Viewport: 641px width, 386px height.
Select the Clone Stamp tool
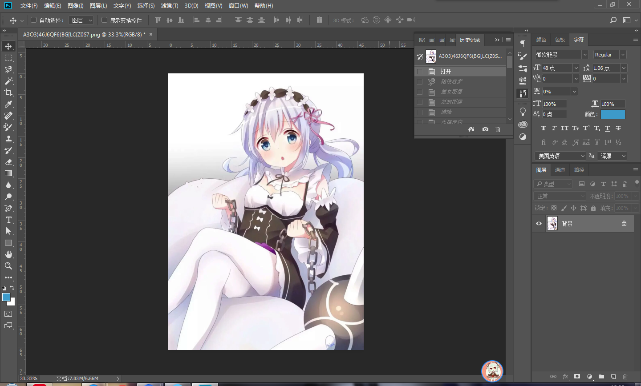tap(8, 139)
